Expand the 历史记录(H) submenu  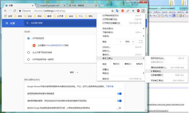pyautogui.click(x=121, y=28)
